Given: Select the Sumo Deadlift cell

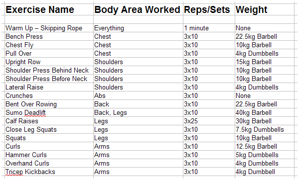Looking at the screenshot, I should pyautogui.click(x=49, y=112).
